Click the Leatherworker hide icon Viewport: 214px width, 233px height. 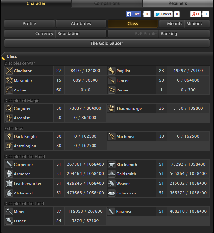[x=9, y=183]
